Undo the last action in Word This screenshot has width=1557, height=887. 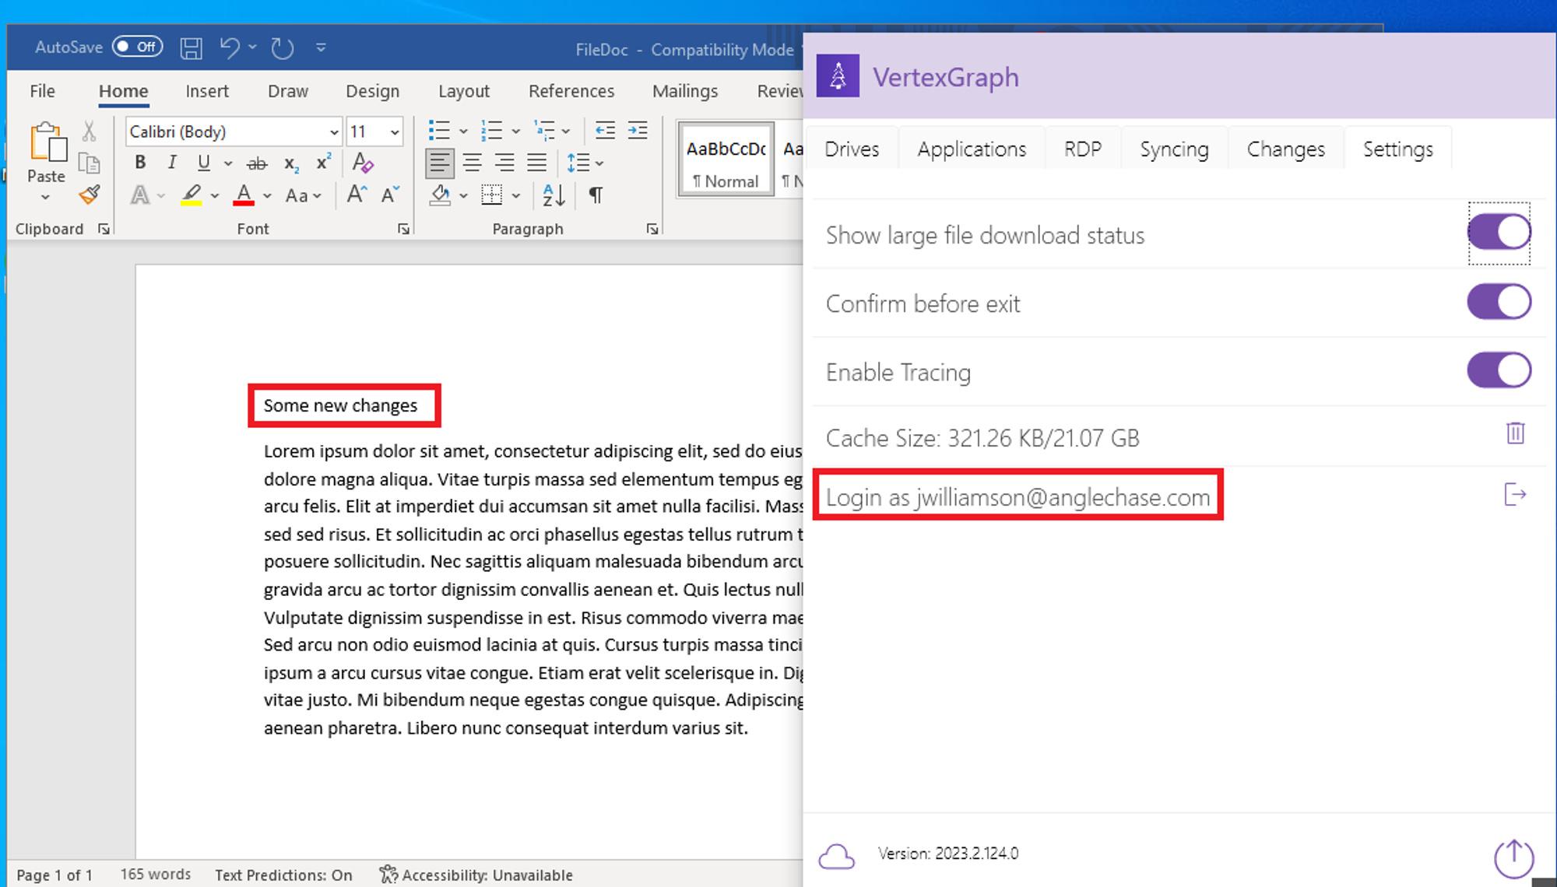pos(229,48)
